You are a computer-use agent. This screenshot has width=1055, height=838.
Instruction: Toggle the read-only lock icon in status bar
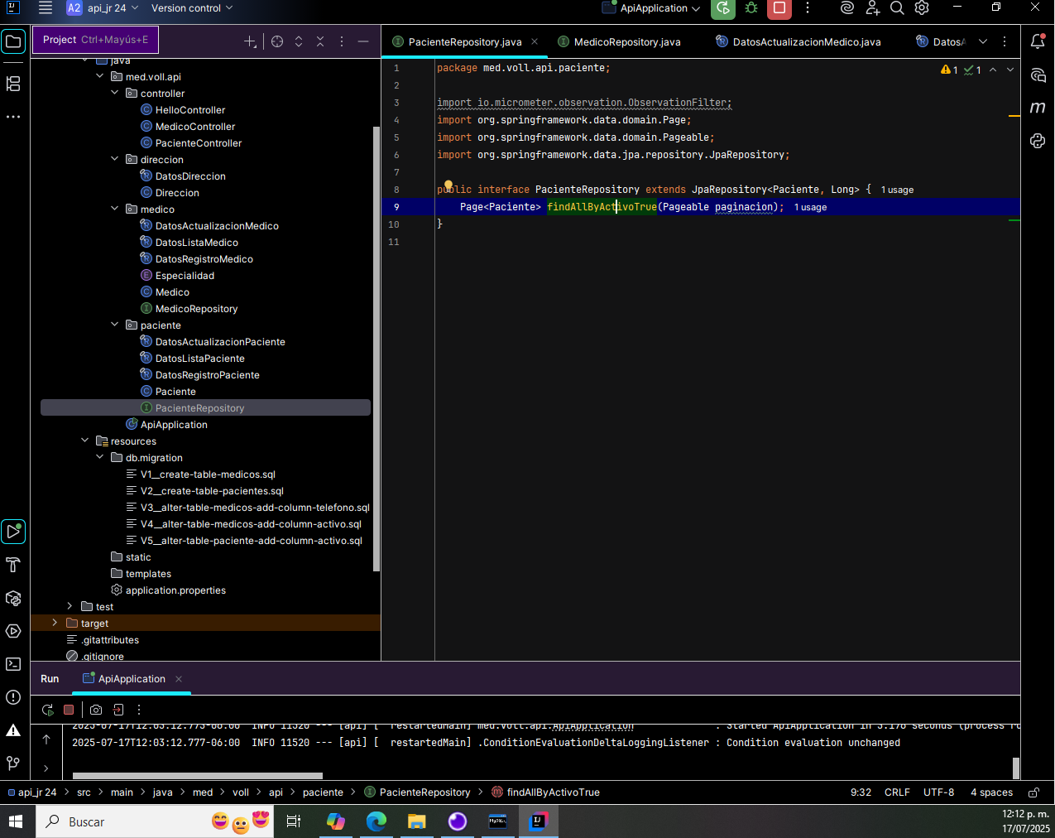click(1033, 792)
